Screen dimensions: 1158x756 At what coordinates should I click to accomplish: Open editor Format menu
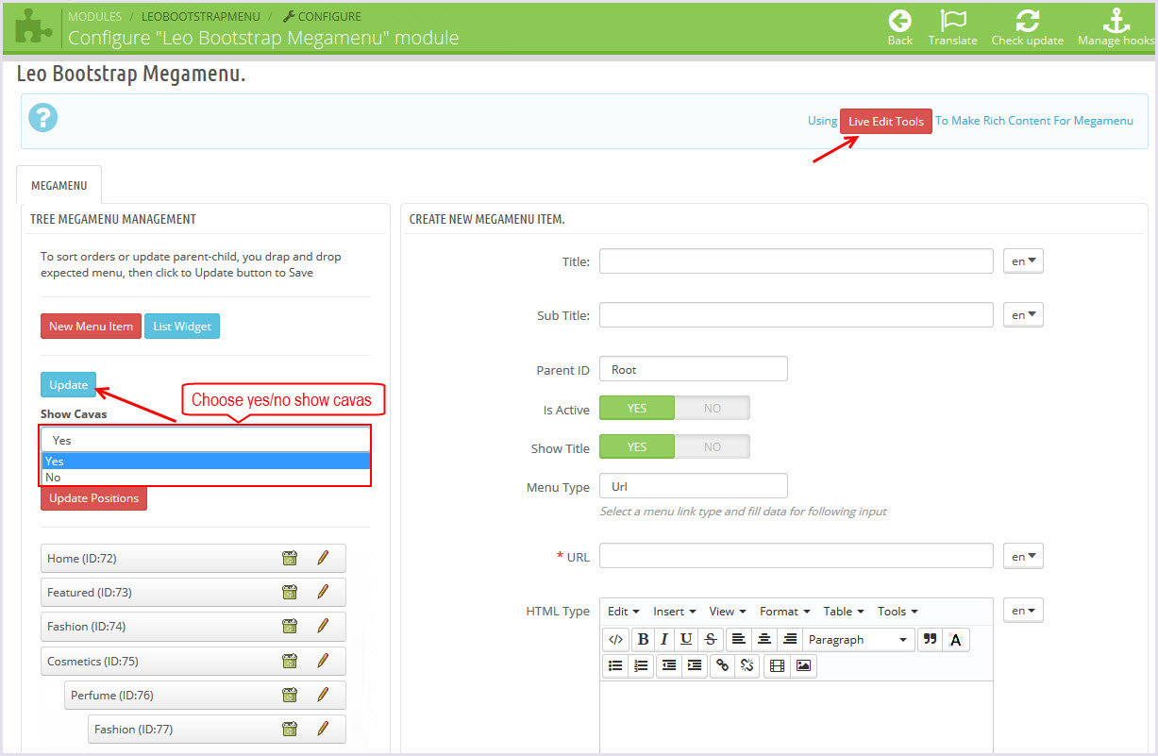785,611
